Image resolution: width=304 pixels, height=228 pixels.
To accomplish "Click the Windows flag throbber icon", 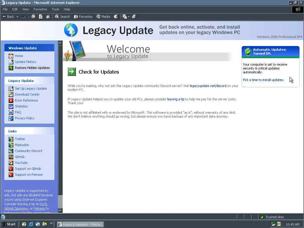I will pyautogui.click(x=298, y=9).
